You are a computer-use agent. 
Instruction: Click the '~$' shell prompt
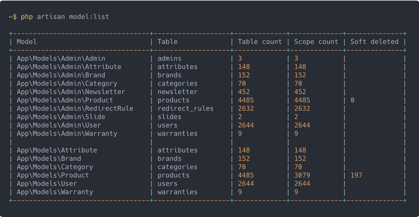coord(13,17)
